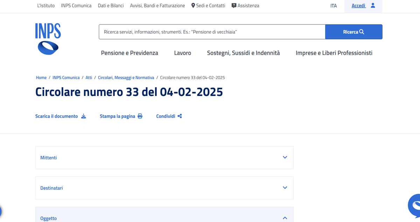Click inside the search services input field
Screen dimensions: 420x222
tap(210, 32)
